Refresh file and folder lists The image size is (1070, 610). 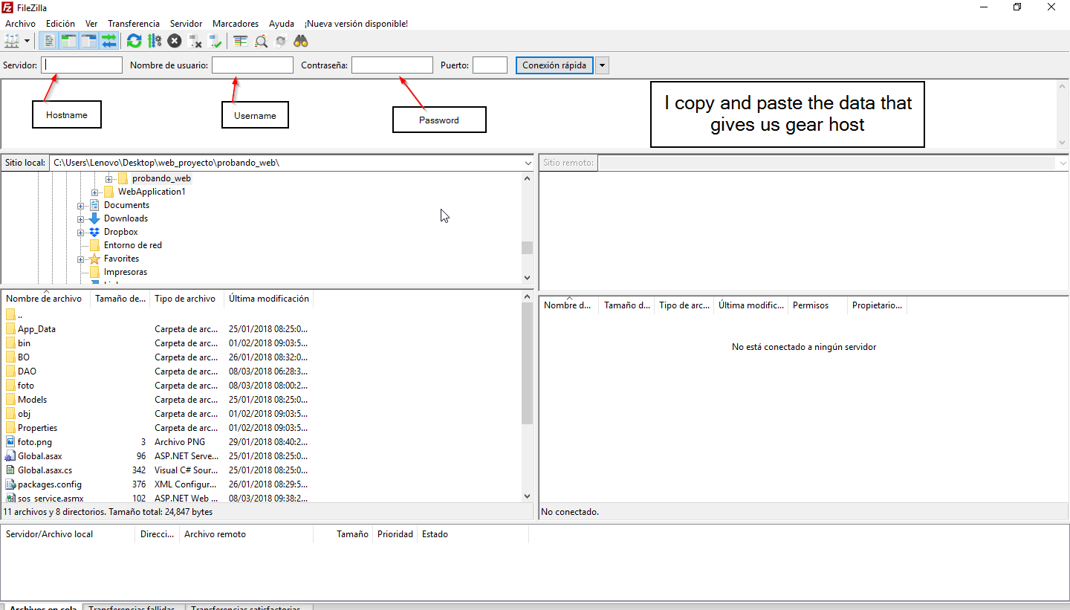pos(134,41)
